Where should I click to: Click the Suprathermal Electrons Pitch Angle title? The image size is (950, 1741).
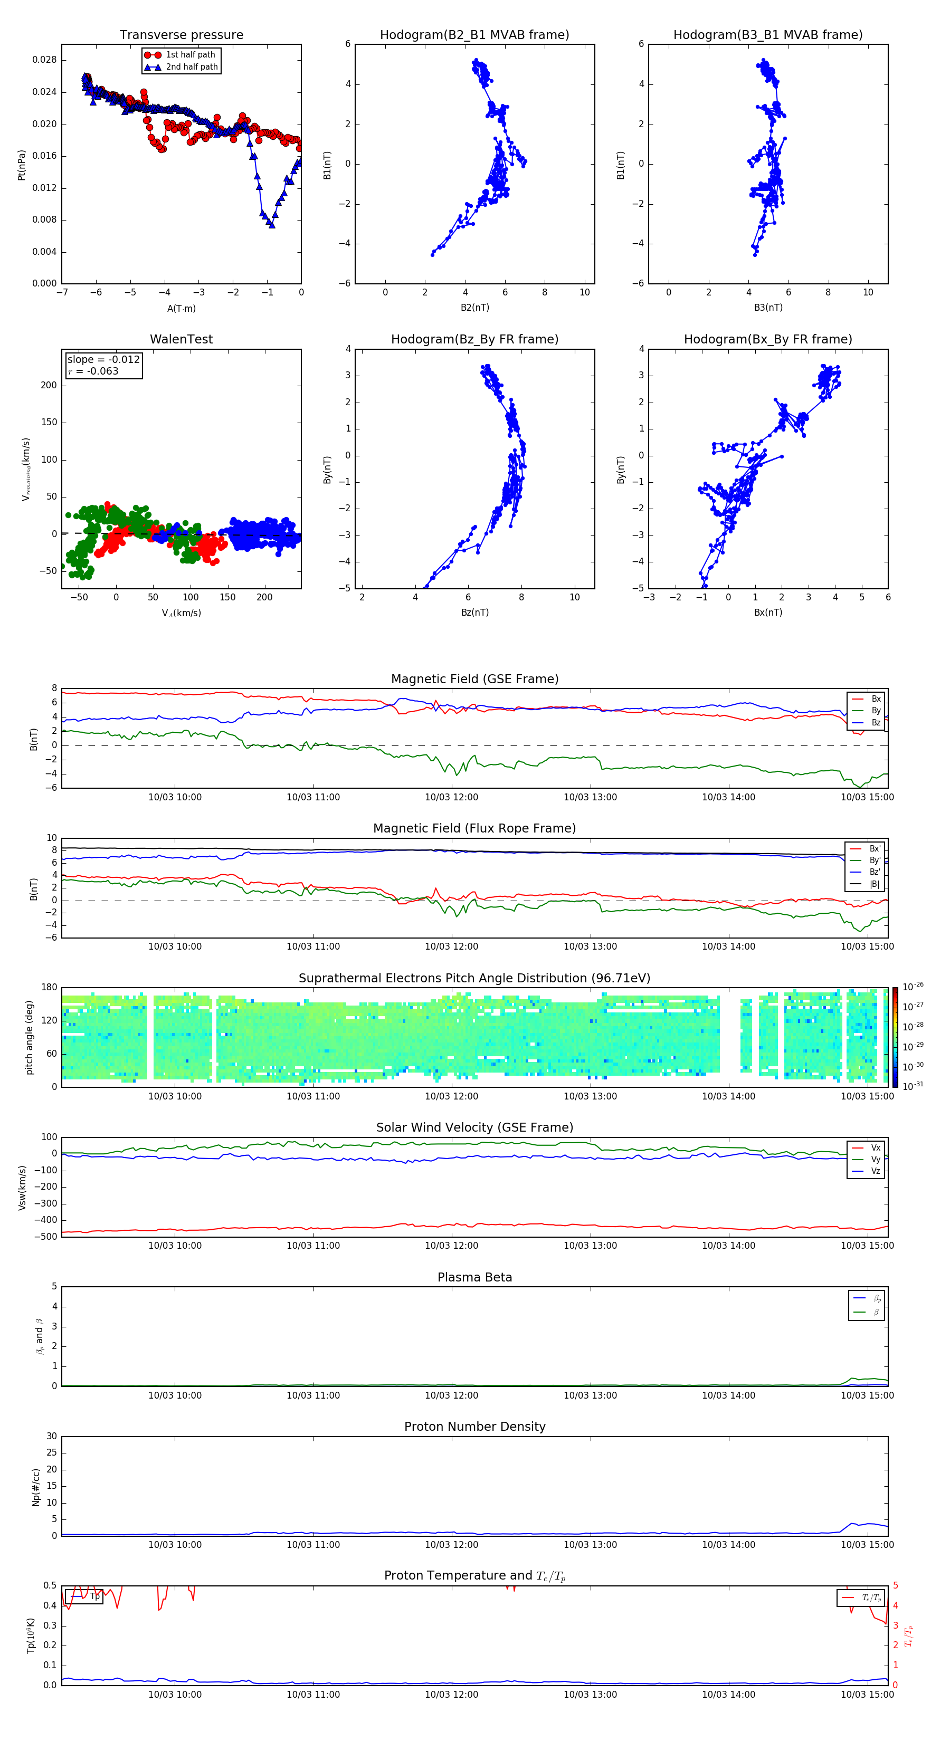(474, 979)
